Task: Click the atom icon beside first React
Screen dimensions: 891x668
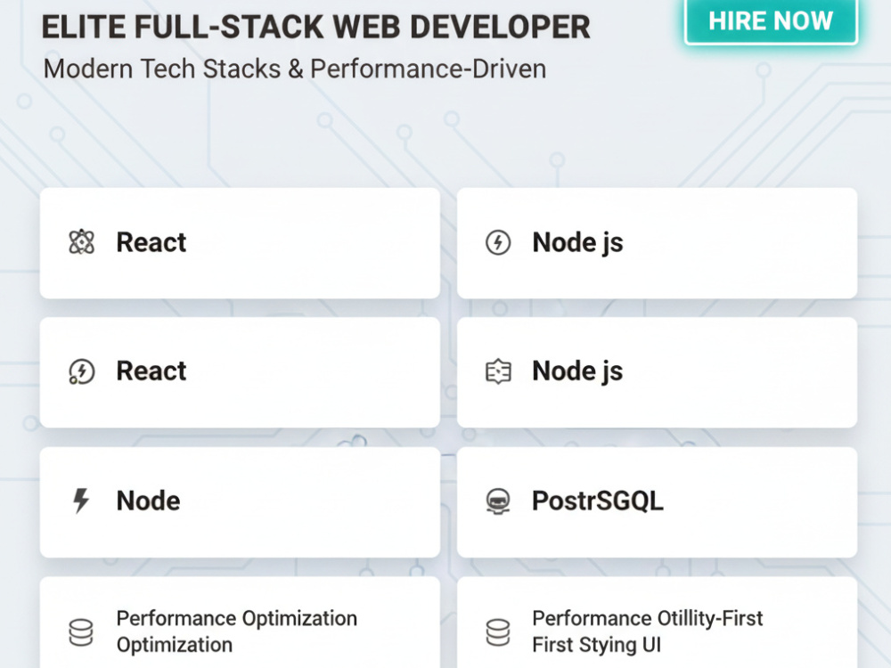Action: tap(81, 242)
